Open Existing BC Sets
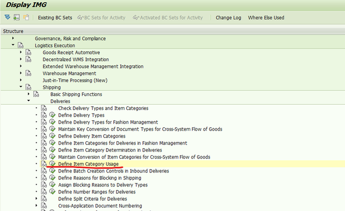Image resolution: width=345 pixels, height=211 pixels. (x=55, y=18)
